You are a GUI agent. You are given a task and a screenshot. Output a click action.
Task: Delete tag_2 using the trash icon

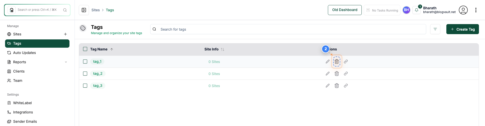tap(337, 74)
